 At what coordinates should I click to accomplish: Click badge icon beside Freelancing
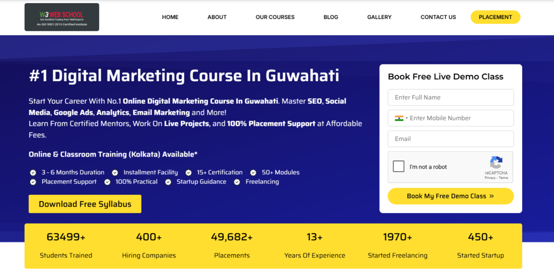(x=237, y=182)
